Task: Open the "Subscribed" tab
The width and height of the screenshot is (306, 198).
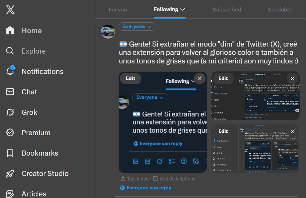Action: 227,9
